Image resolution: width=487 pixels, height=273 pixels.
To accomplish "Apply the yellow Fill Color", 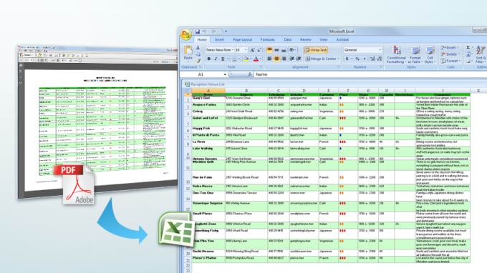I will 246,59.
